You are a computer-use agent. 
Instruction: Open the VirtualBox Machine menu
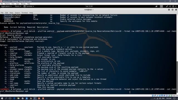click(7, 4)
